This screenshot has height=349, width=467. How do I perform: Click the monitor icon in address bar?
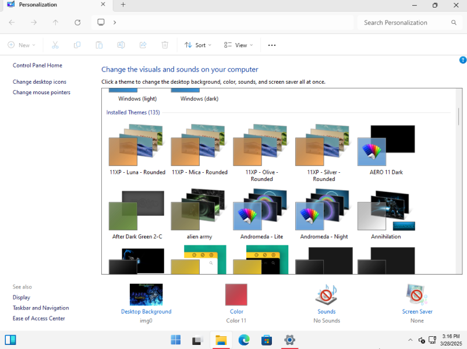pos(101,22)
